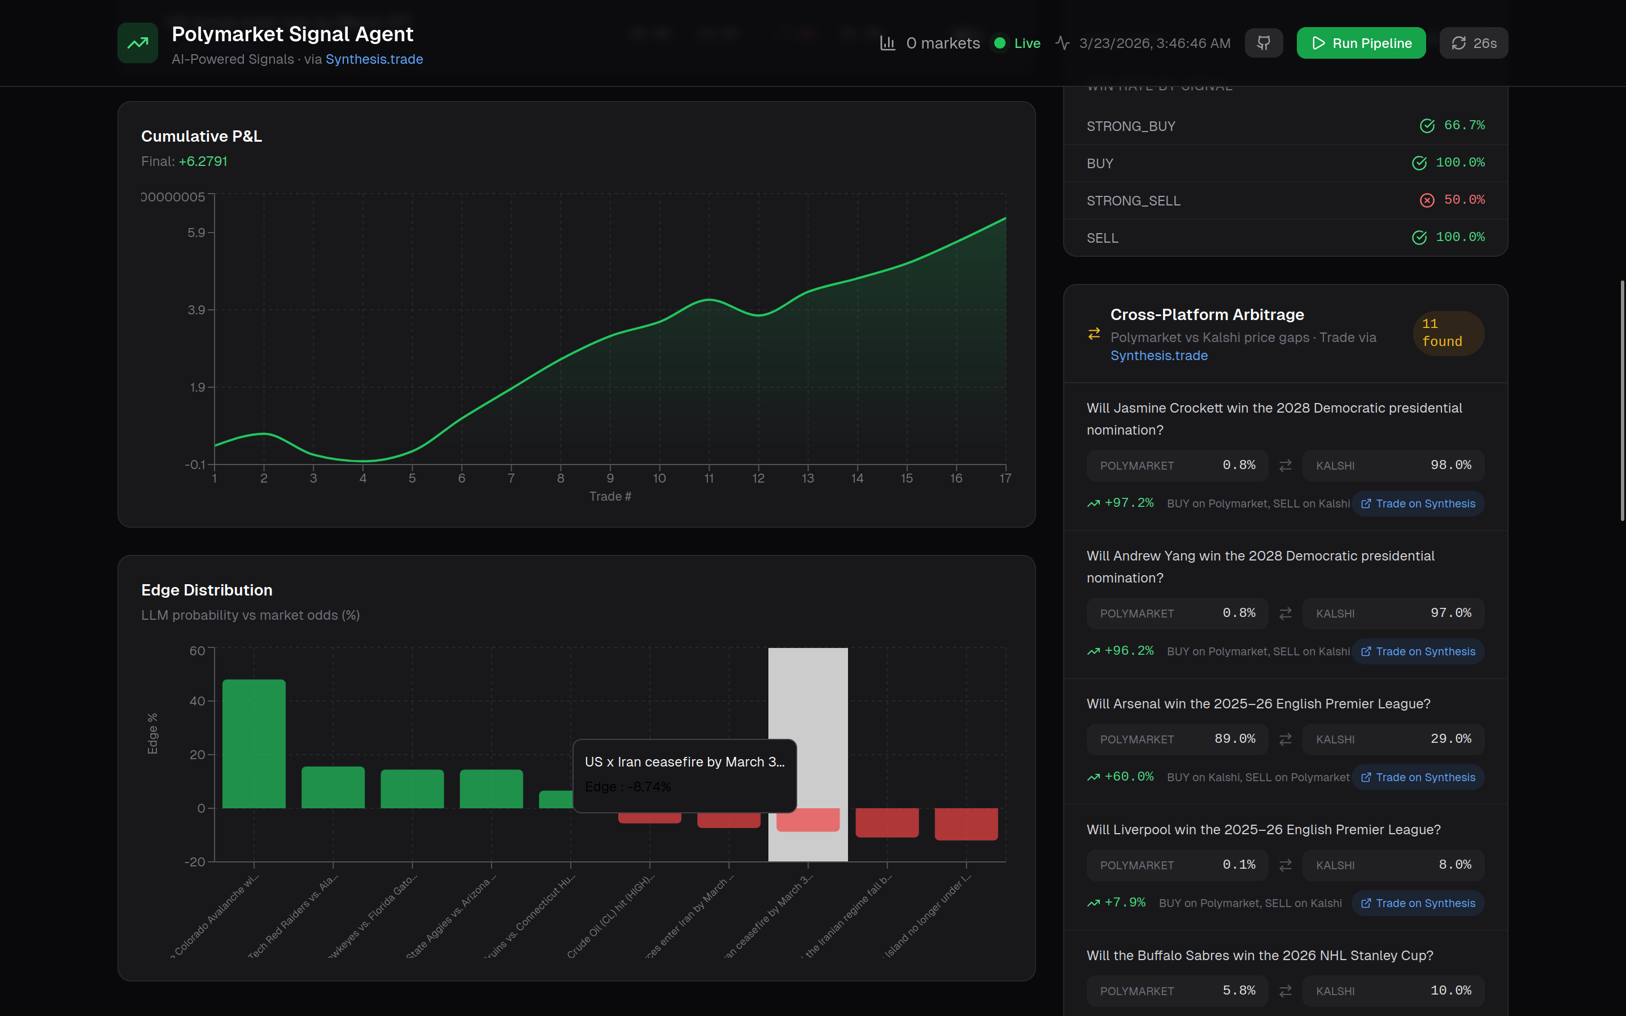Click the highlighted Iran ceasefire red bar

[x=807, y=820]
